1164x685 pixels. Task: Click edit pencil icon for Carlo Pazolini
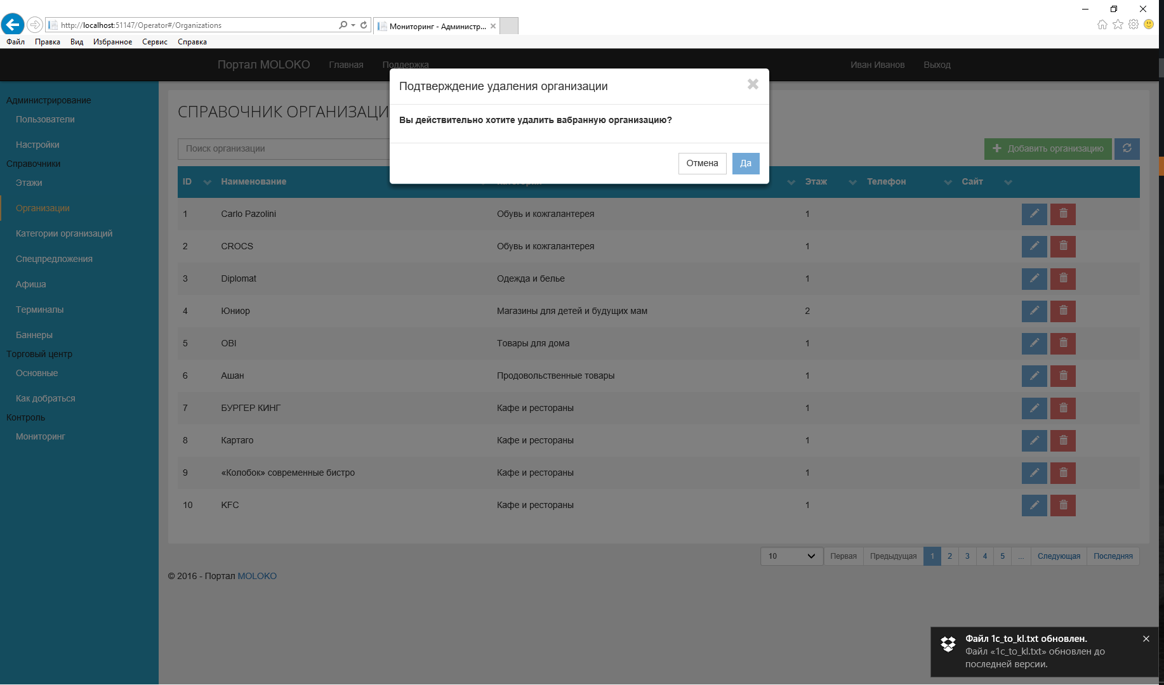point(1034,214)
